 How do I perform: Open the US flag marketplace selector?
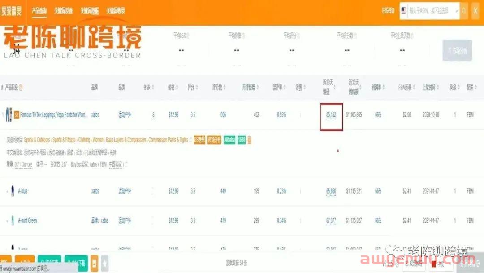[x=404, y=11]
